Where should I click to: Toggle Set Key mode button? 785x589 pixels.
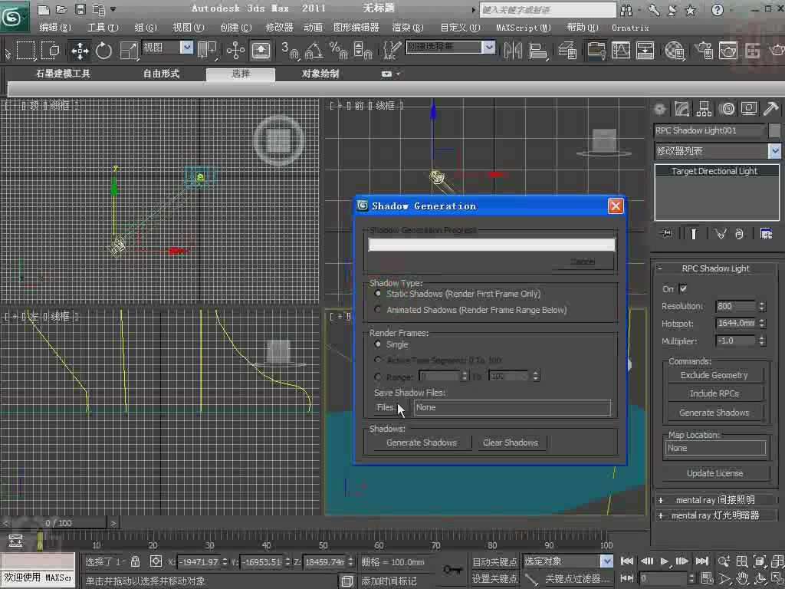click(494, 579)
